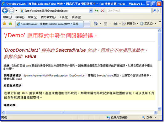Open the recent pages dropdown arrow

pyautogui.click(x=16, y=11)
